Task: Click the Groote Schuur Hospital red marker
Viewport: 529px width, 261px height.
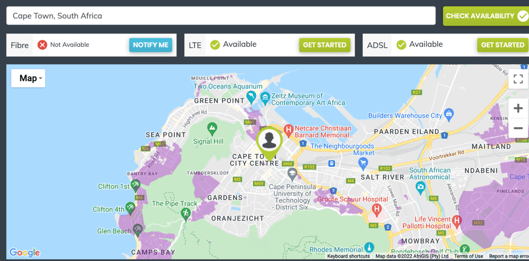Action: tap(376, 209)
